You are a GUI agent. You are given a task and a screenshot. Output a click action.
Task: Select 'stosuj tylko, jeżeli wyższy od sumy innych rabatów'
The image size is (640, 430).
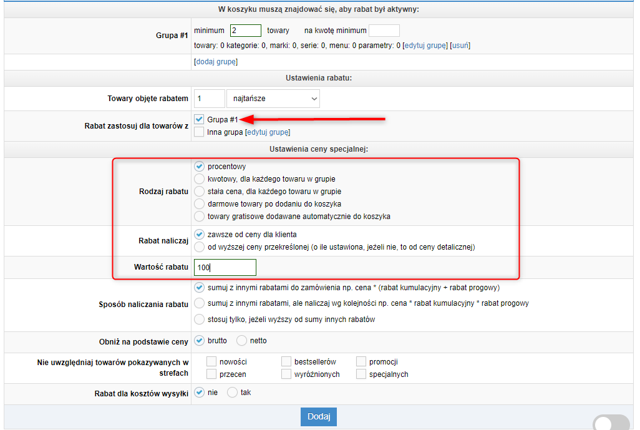click(199, 320)
